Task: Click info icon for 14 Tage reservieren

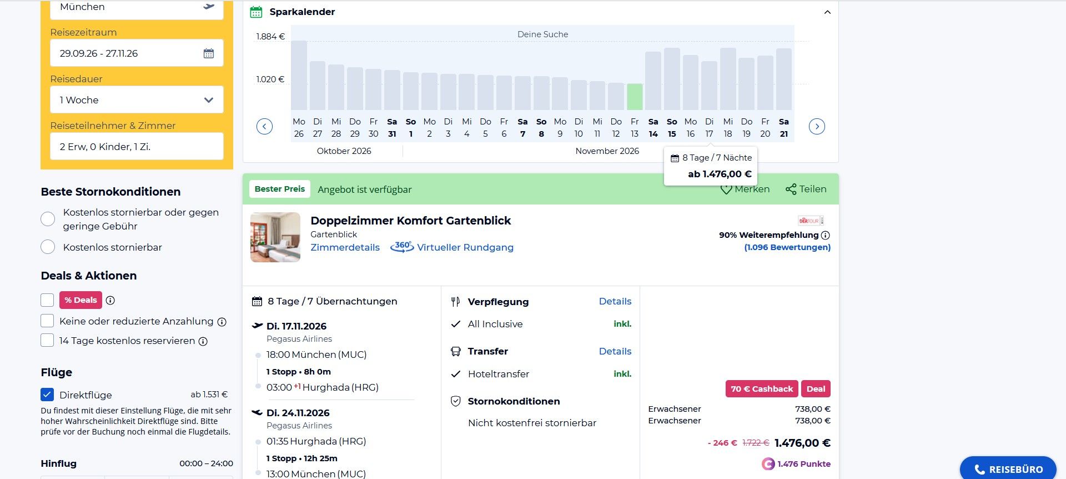Action: [203, 341]
